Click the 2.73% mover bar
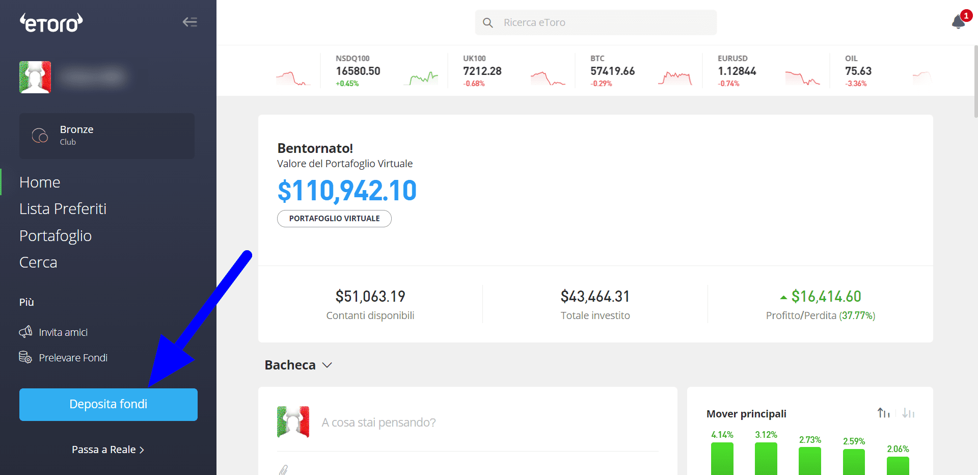 click(x=810, y=461)
